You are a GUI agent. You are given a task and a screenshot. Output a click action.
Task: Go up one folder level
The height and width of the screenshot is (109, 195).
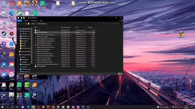click(26, 24)
